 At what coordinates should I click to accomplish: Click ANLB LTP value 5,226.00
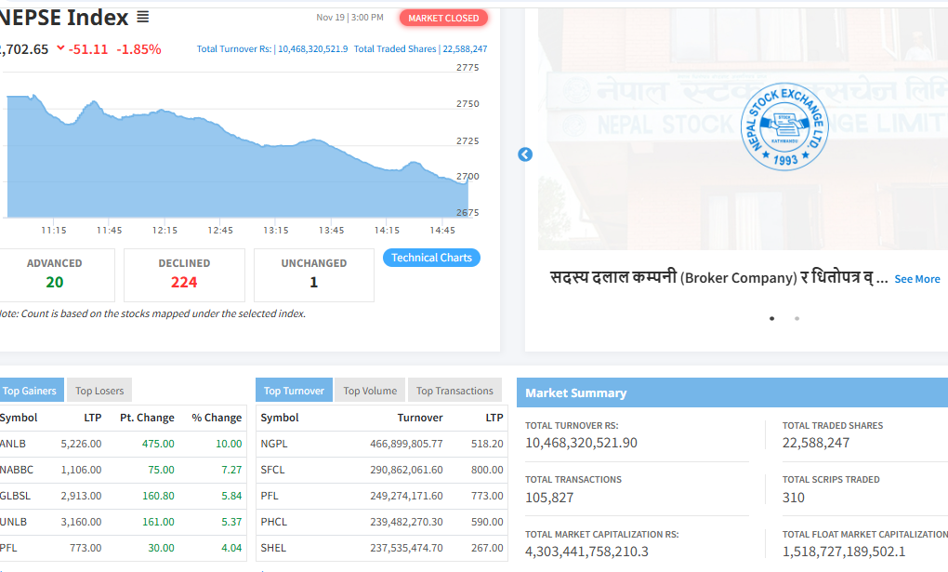pyautogui.click(x=81, y=444)
